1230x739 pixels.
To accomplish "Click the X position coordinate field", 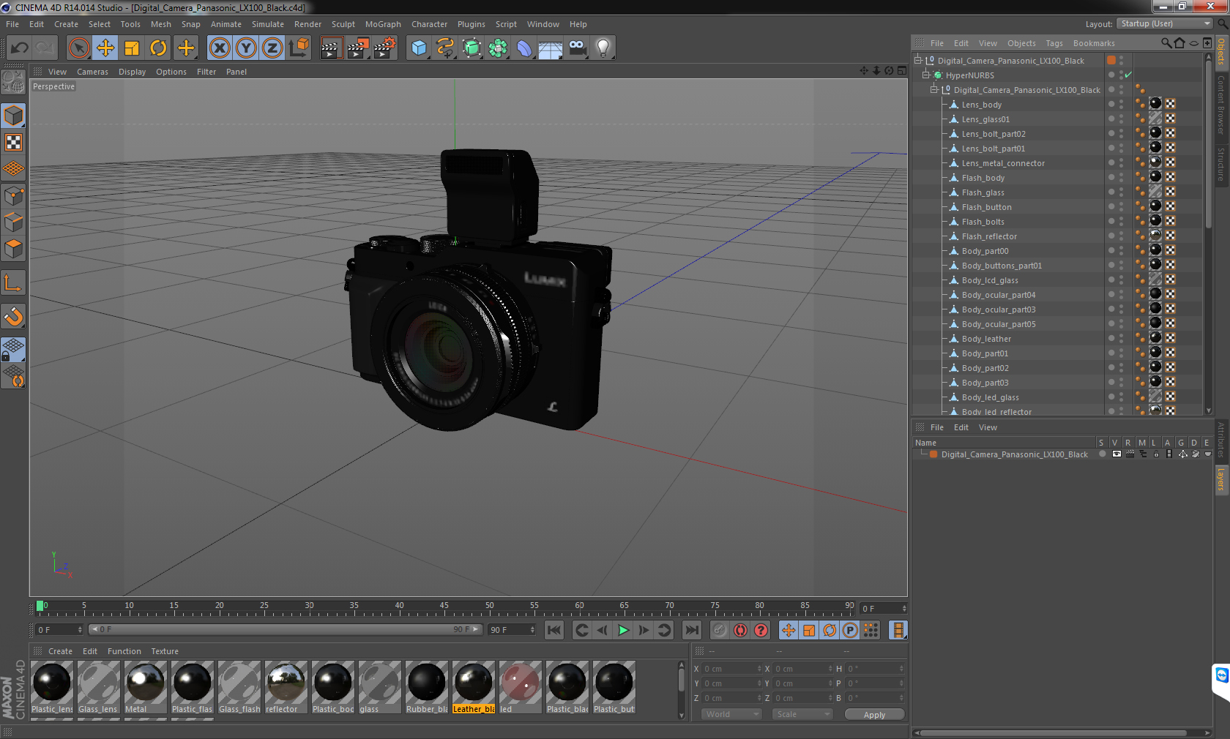I will point(732,669).
